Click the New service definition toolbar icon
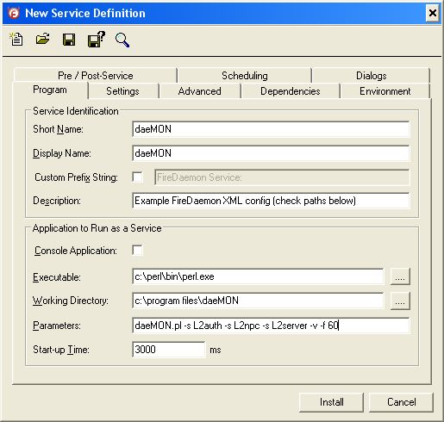The height and width of the screenshot is (422, 444). tap(16, 40)
